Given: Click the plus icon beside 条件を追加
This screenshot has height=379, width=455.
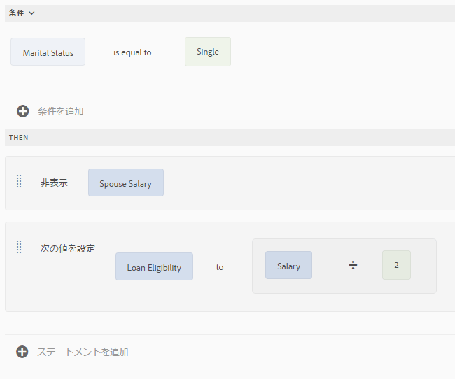Looking at the screenshot, I should click(22, 111).
